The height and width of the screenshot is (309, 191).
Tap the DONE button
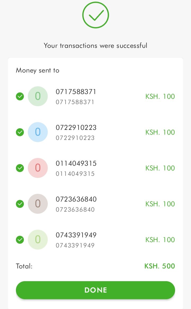pyautogui.click(x=95, y=290)
